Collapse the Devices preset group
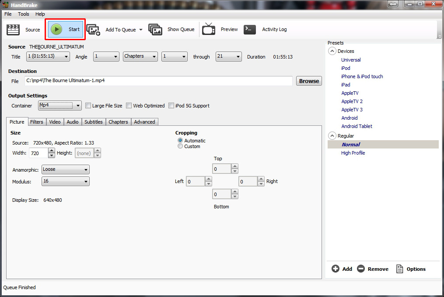 tap(332, 51)
